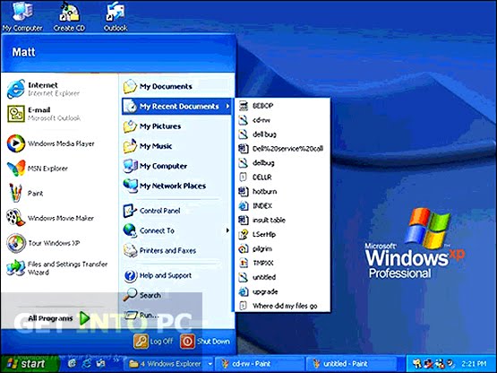Click Internet Explorer quick launch icon on taskbar
The height and width of the screenshot is (373, 497).
coord(87,363)
